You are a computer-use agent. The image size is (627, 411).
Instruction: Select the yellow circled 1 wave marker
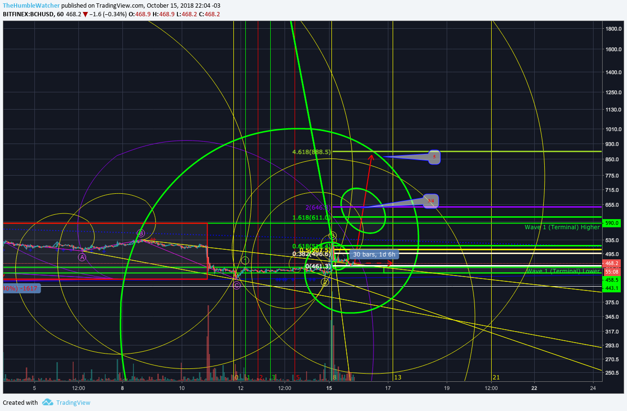[245, 260]
